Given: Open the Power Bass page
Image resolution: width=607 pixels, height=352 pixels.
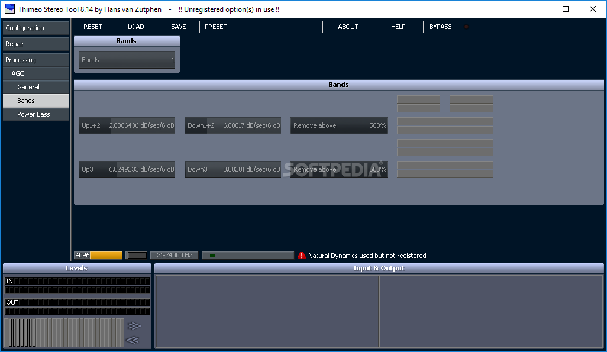Looking at the screenshot, I should [x=36, y=114].
